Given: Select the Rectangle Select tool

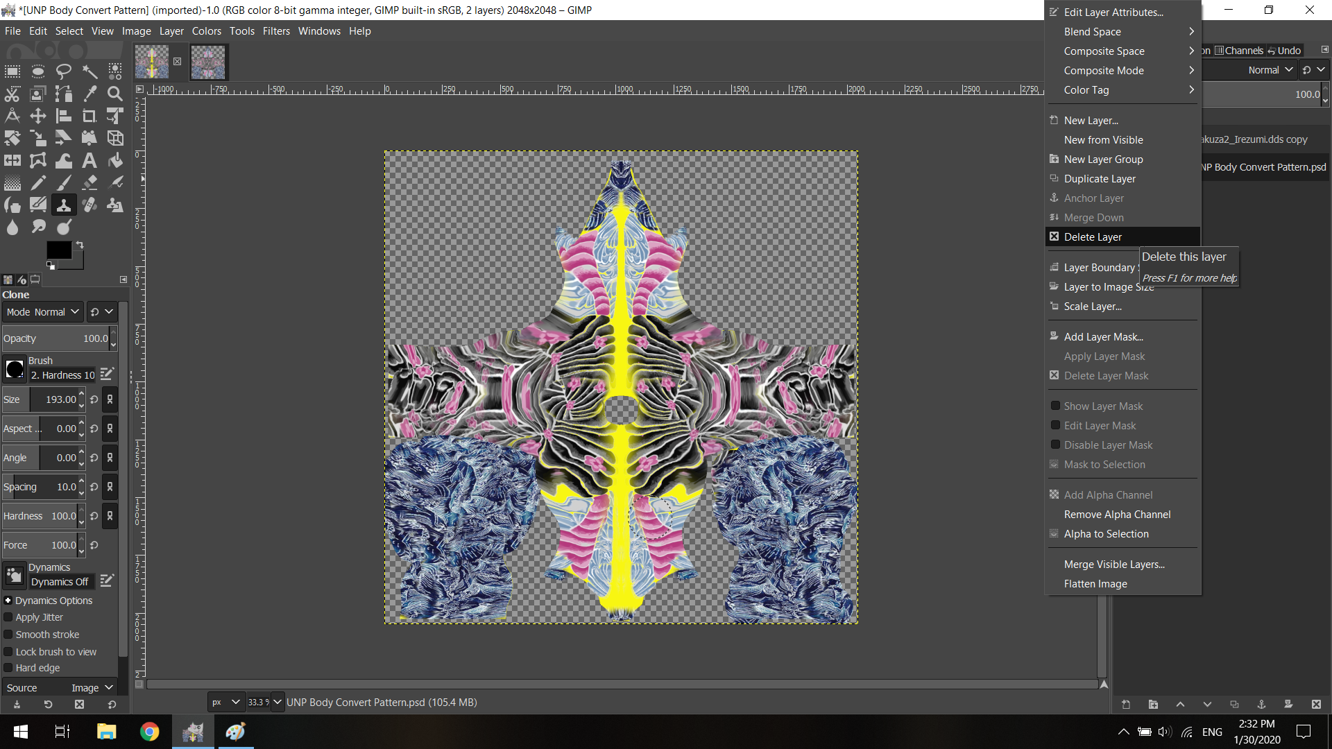Looking at the screenshot, I should 12,71.
